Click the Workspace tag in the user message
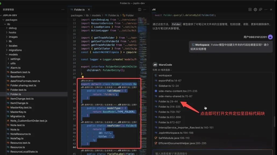The height and width of the screenshot is (155, 277). pos(201,45)
